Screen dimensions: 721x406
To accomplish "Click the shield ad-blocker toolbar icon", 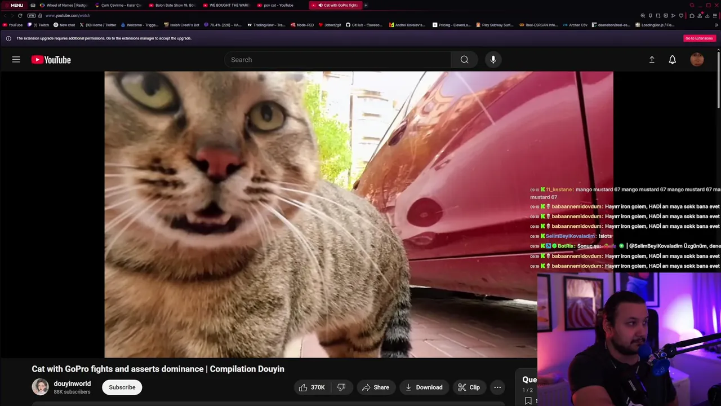I will (x=666, y=16).
